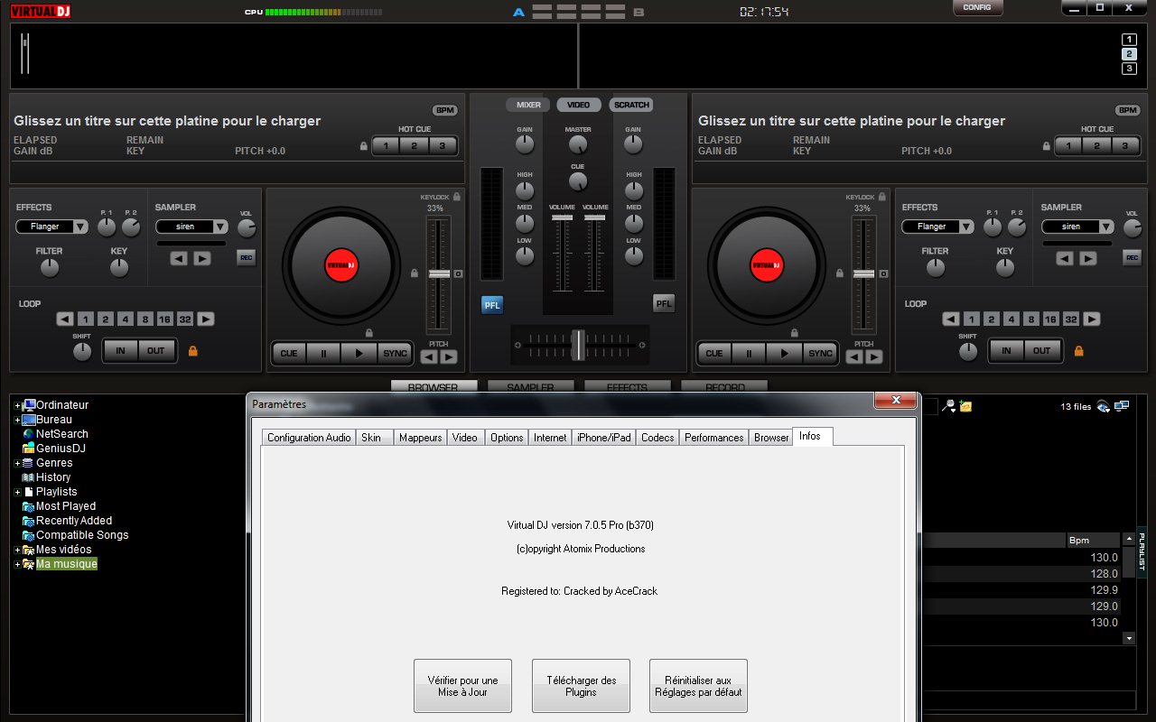
Task: Show the SCRATCH panel in the mixer
Action: pos(631,105)
